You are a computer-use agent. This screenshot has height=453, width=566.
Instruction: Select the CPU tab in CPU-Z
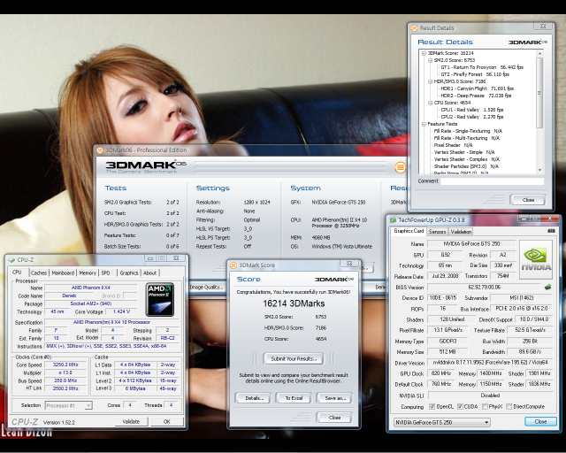coord(17,273)
